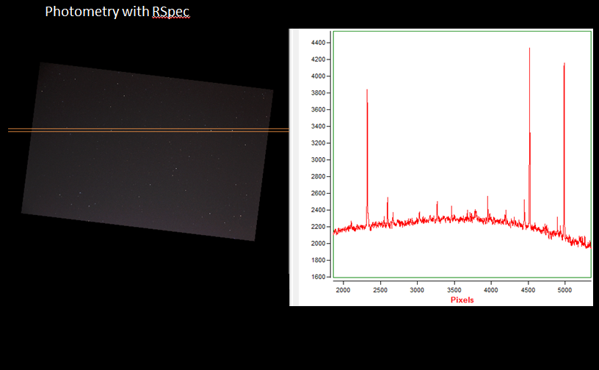This screenshot has width=599, height=370.
Task: Click the 'Photometry with RSpec' title text
Action: [x=122, y=12]
